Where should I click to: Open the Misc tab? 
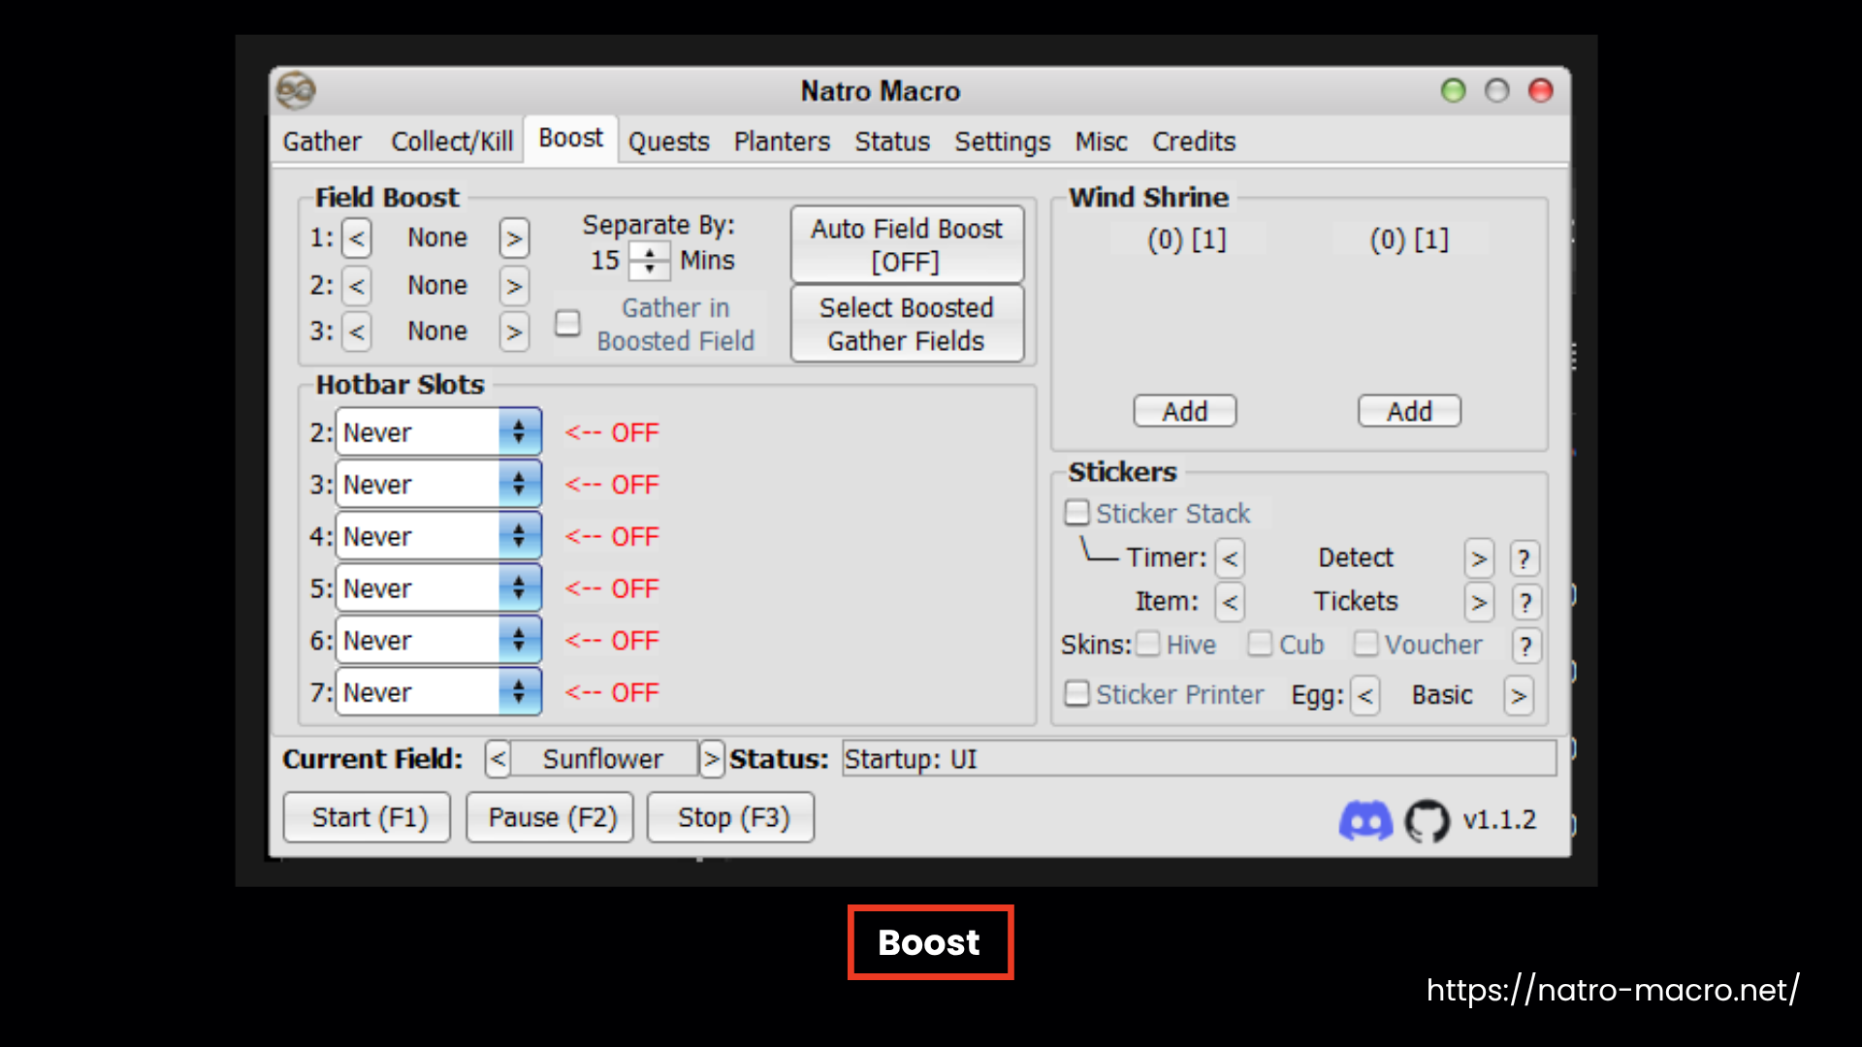pyautogui.click(x=1102, y=142)
